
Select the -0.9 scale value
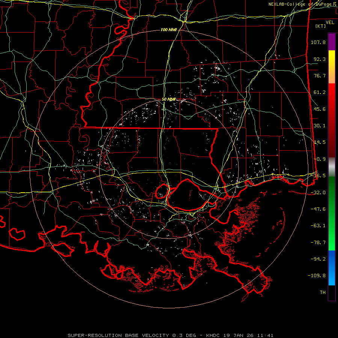pos(320,159)
